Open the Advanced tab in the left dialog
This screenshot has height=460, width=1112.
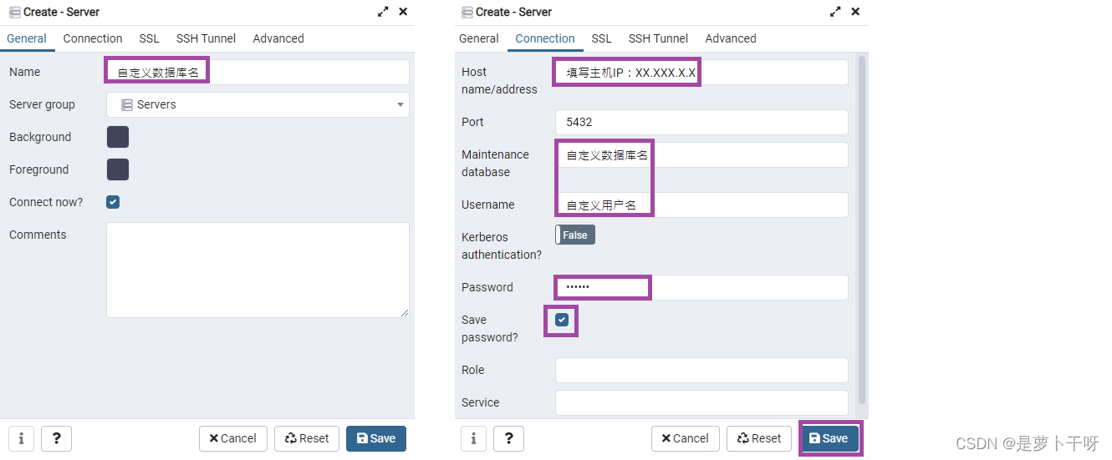coord(278,38)
